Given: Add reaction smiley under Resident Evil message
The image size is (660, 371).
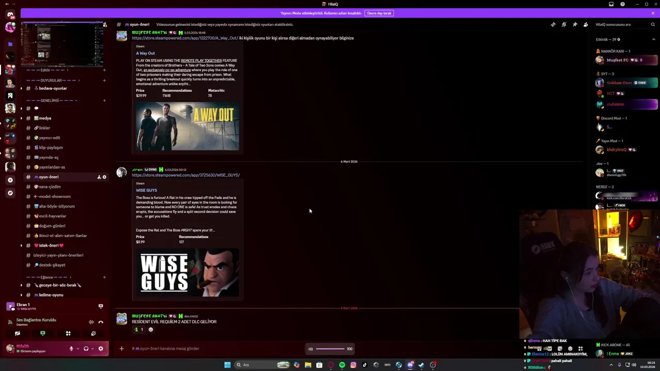Looking at the screenshot, I should coord(151,329).
